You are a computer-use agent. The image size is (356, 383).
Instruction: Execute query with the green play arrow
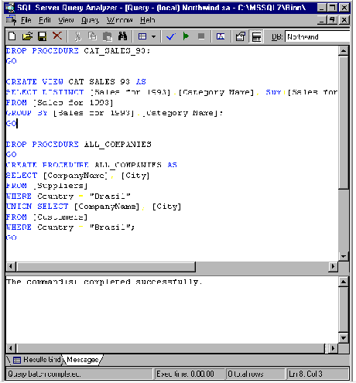[x=186, y=36]
